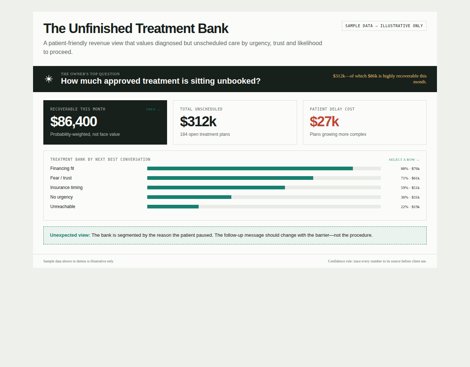Select the Fear / trust row label
470x367 pixels.
[61, 178]
